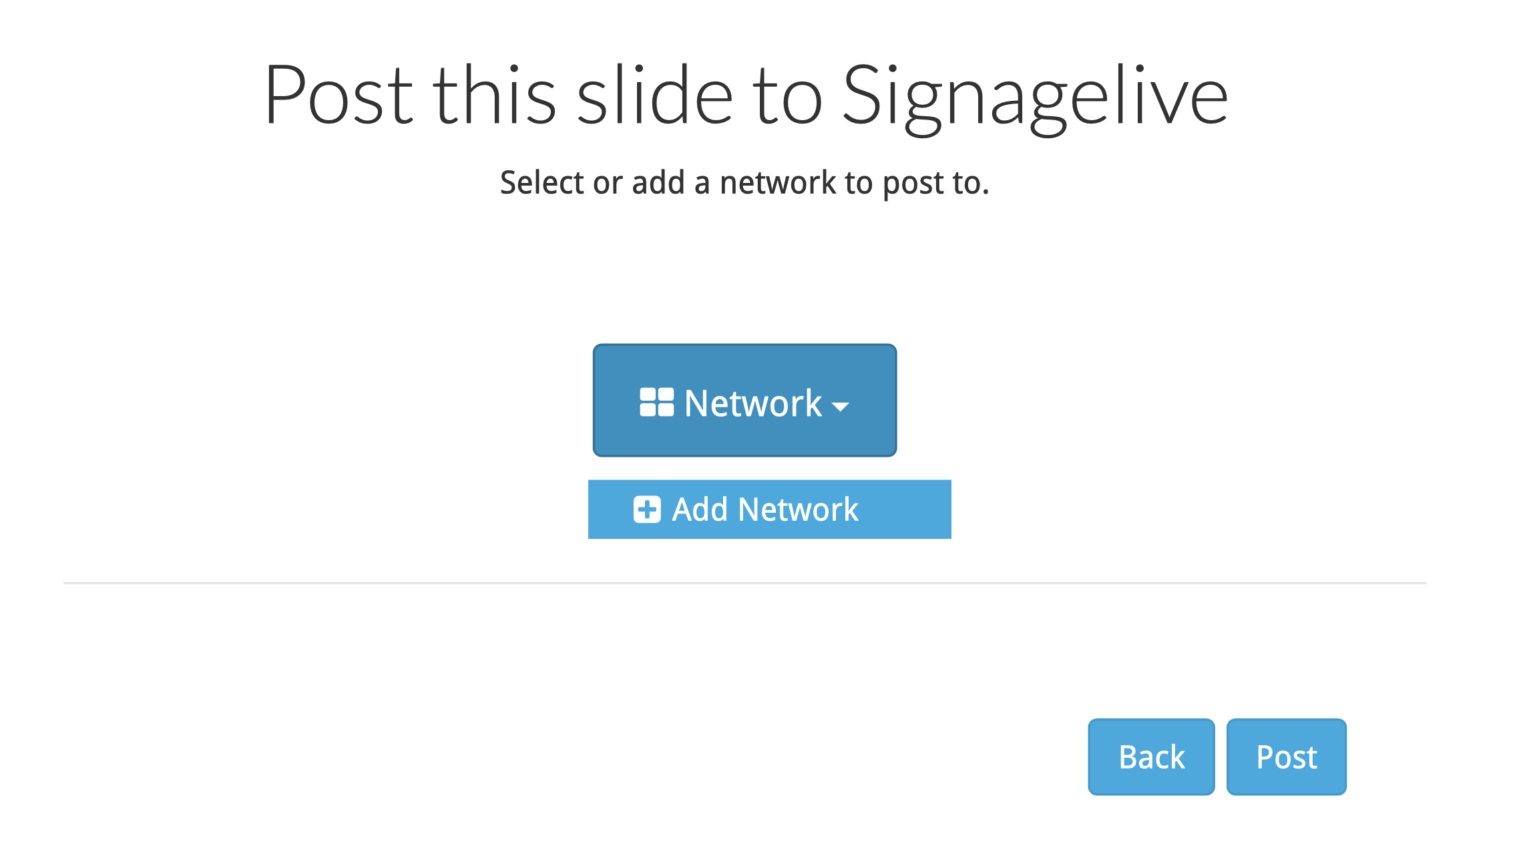
Task: Click the caret arrow on the Network dropdown
Action: point(840,406)
